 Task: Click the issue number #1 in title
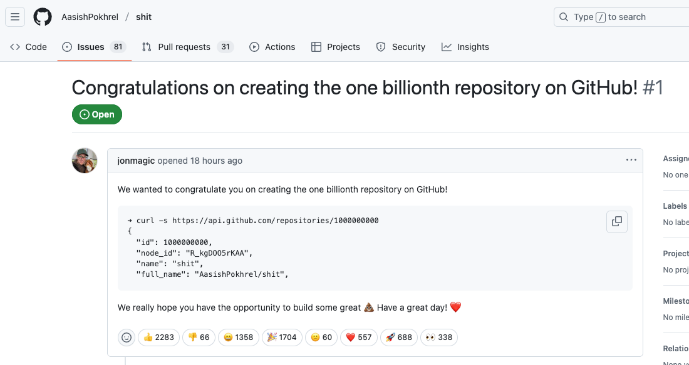tap(653, 88)
